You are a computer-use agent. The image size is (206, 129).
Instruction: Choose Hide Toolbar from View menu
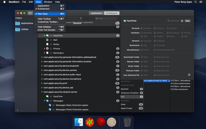[50, 19]
